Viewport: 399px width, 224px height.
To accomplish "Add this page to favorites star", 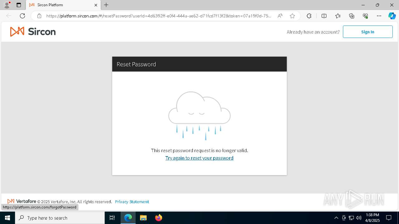I will click(x=292, y=16).
